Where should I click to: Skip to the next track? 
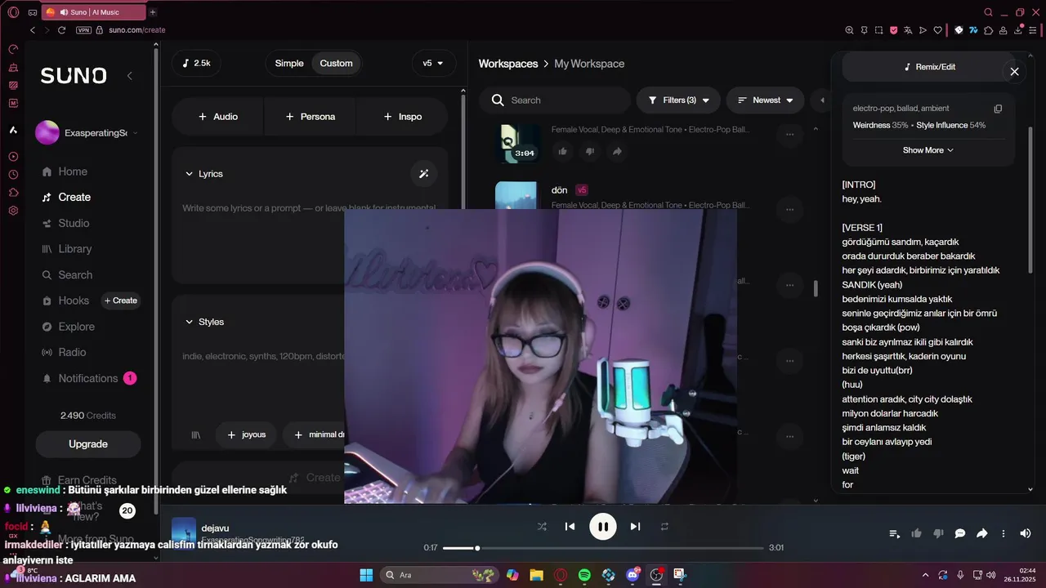click(x=635, y=527)
